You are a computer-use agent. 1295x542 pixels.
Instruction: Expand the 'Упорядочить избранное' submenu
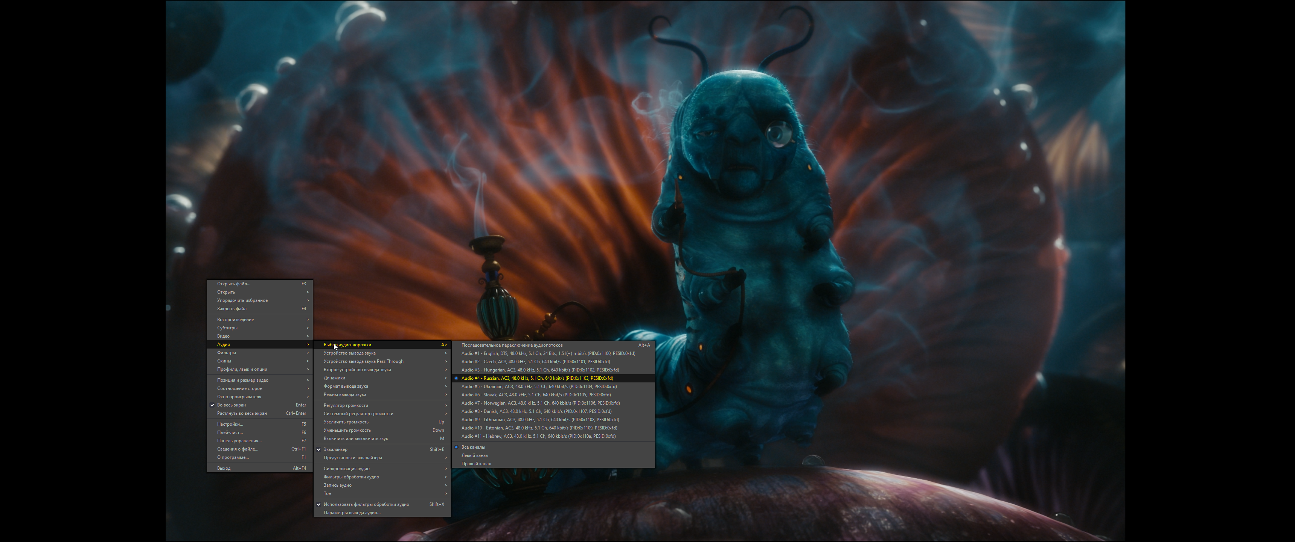click(260, 300)
